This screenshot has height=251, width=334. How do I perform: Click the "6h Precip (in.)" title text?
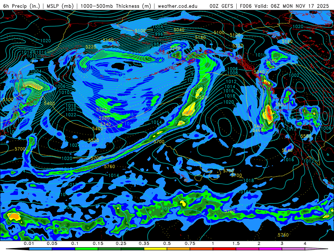pyautogui.click(x=22, y=6)
